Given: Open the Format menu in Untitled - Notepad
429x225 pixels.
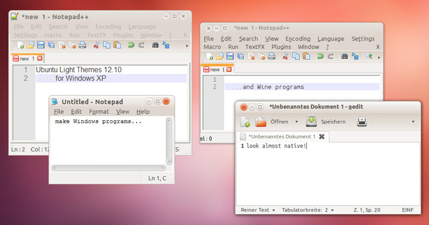Looking at the screenshot, I should tap(99, 112).
